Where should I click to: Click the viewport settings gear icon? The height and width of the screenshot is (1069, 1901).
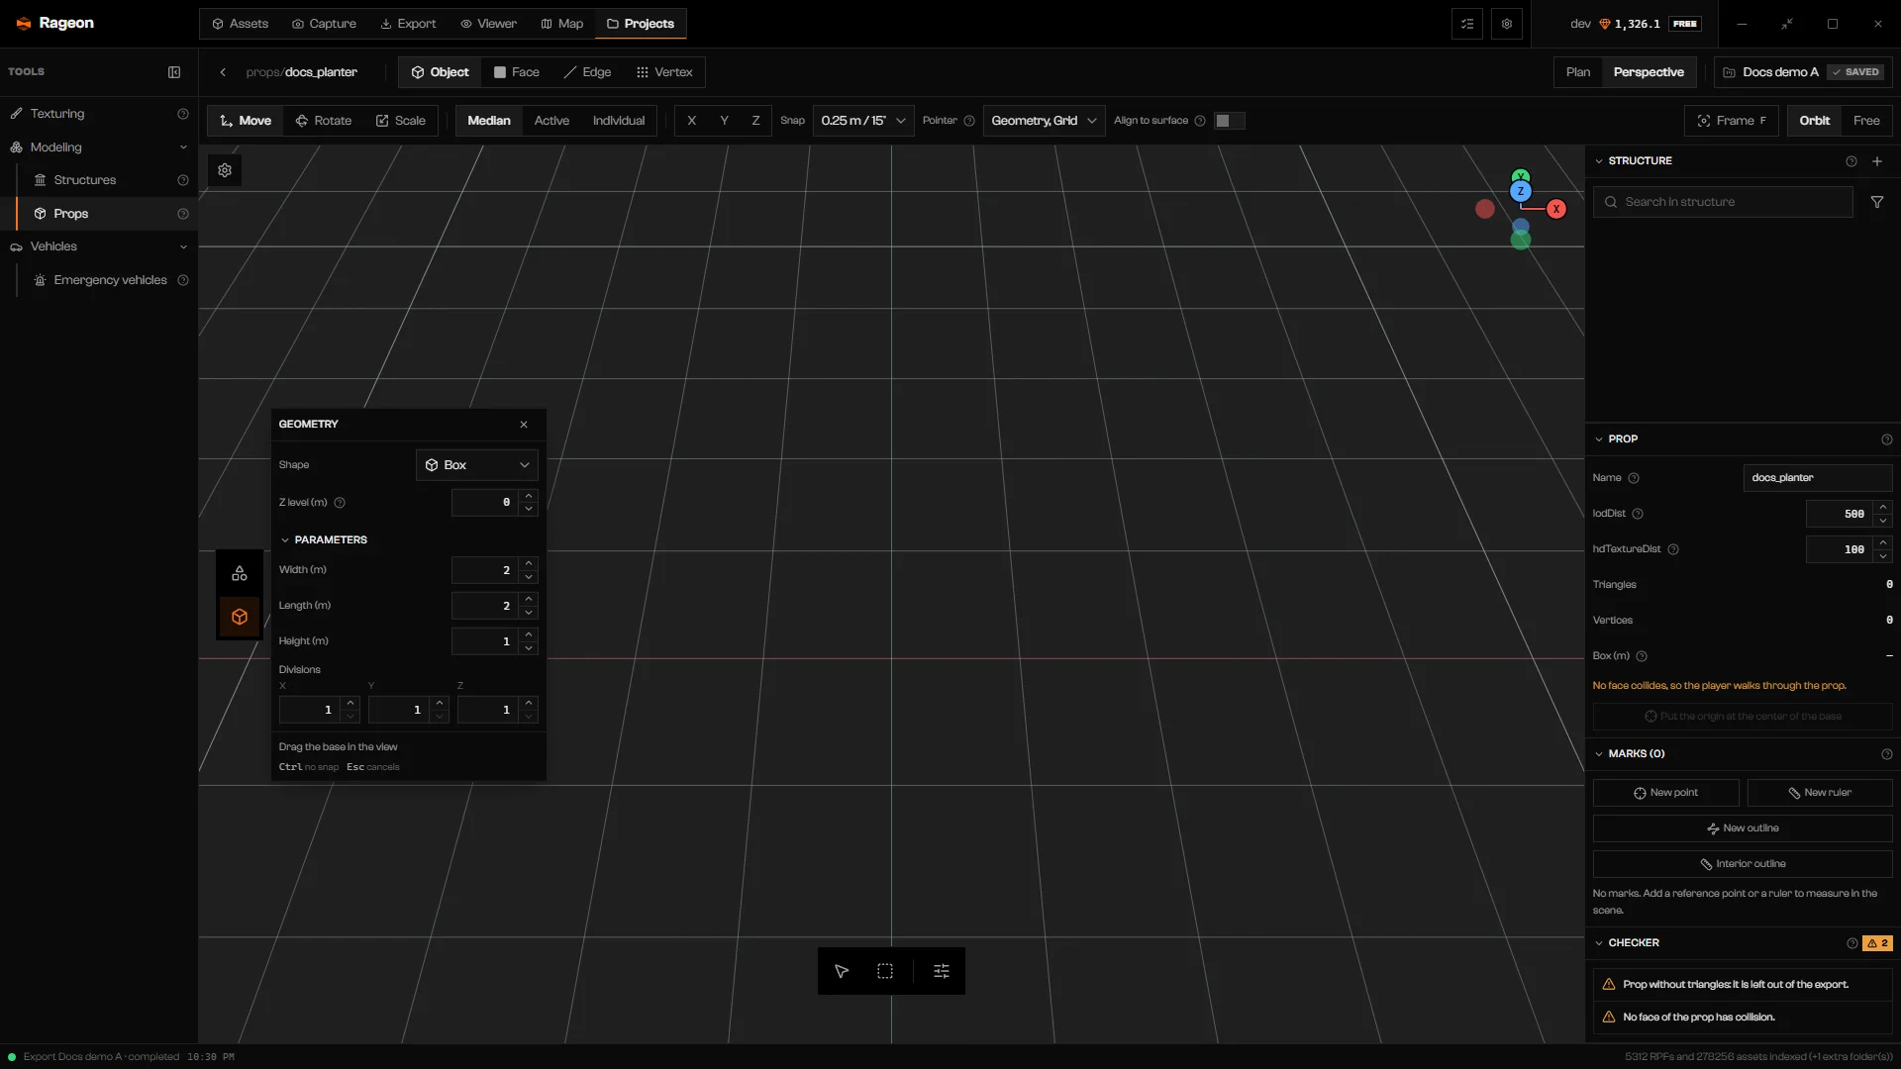(225, 170)
